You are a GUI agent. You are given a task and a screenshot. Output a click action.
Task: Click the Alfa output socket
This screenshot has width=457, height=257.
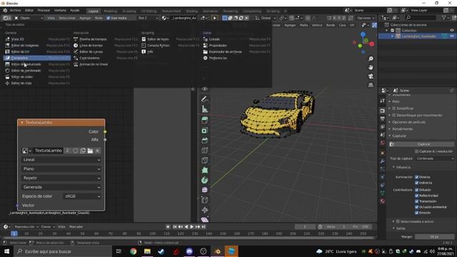(x=105, y=140)
